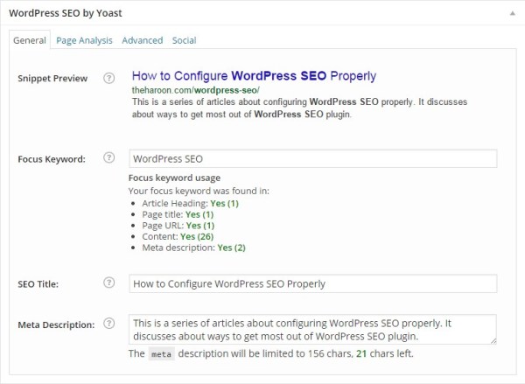Click the snippet title 'How to Configure WordPress SEO Properly'

(254, 76)
